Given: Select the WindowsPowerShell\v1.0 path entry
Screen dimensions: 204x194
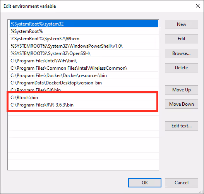Looking at the screenshot, I should [x=84, y=46].
